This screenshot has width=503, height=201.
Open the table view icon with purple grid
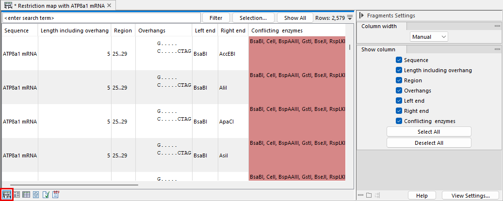coord(26,194)
